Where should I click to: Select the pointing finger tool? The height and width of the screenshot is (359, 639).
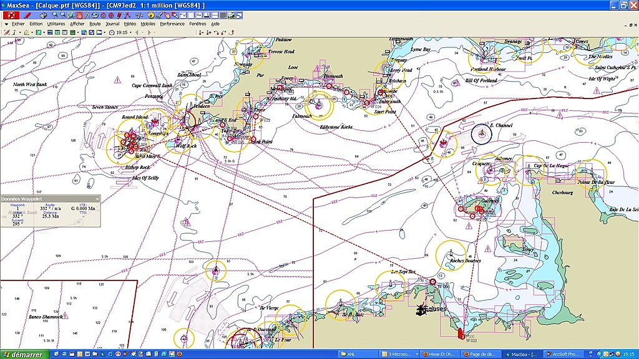click(167, 16)
